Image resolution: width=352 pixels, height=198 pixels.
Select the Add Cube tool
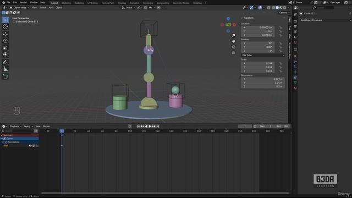(x=5, y=76)
